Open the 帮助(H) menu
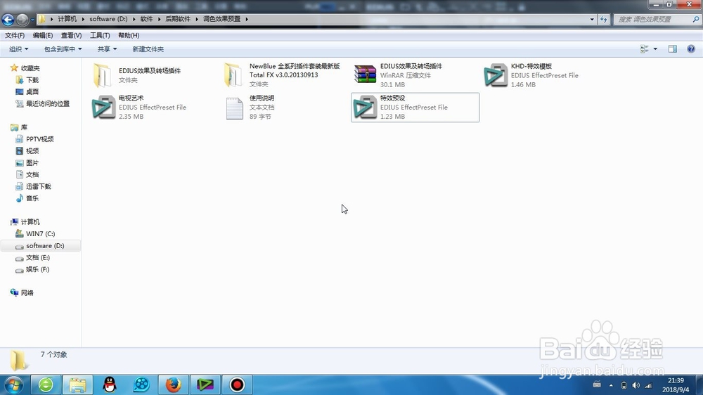This screenshot has width=703, height=395. coord(129,35)
